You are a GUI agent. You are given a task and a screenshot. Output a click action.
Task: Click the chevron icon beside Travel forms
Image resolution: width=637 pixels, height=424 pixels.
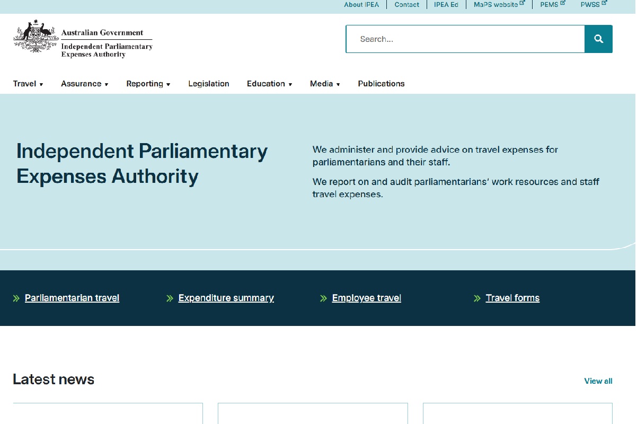click(476, 298)
